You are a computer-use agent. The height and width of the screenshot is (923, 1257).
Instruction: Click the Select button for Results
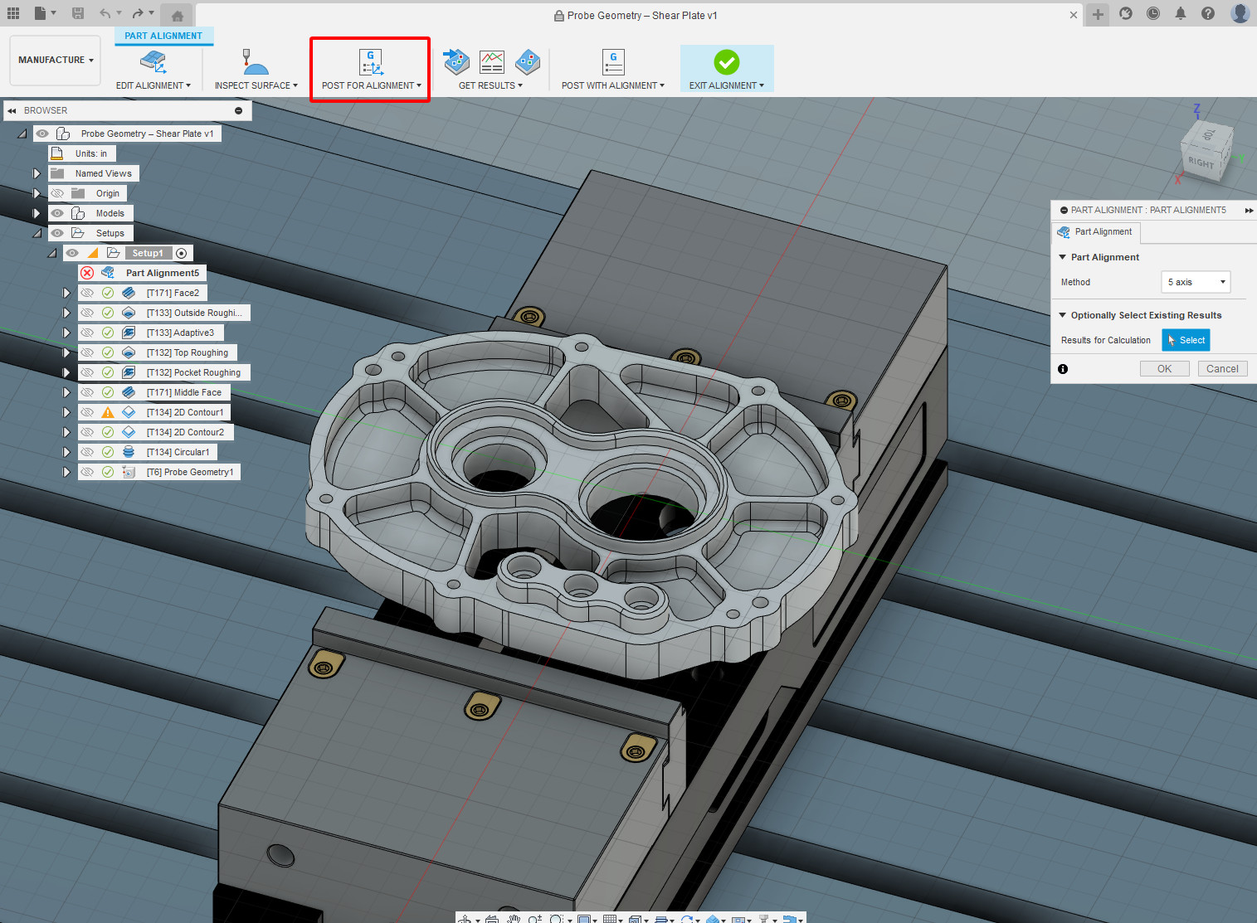[x=1186, y=340]
